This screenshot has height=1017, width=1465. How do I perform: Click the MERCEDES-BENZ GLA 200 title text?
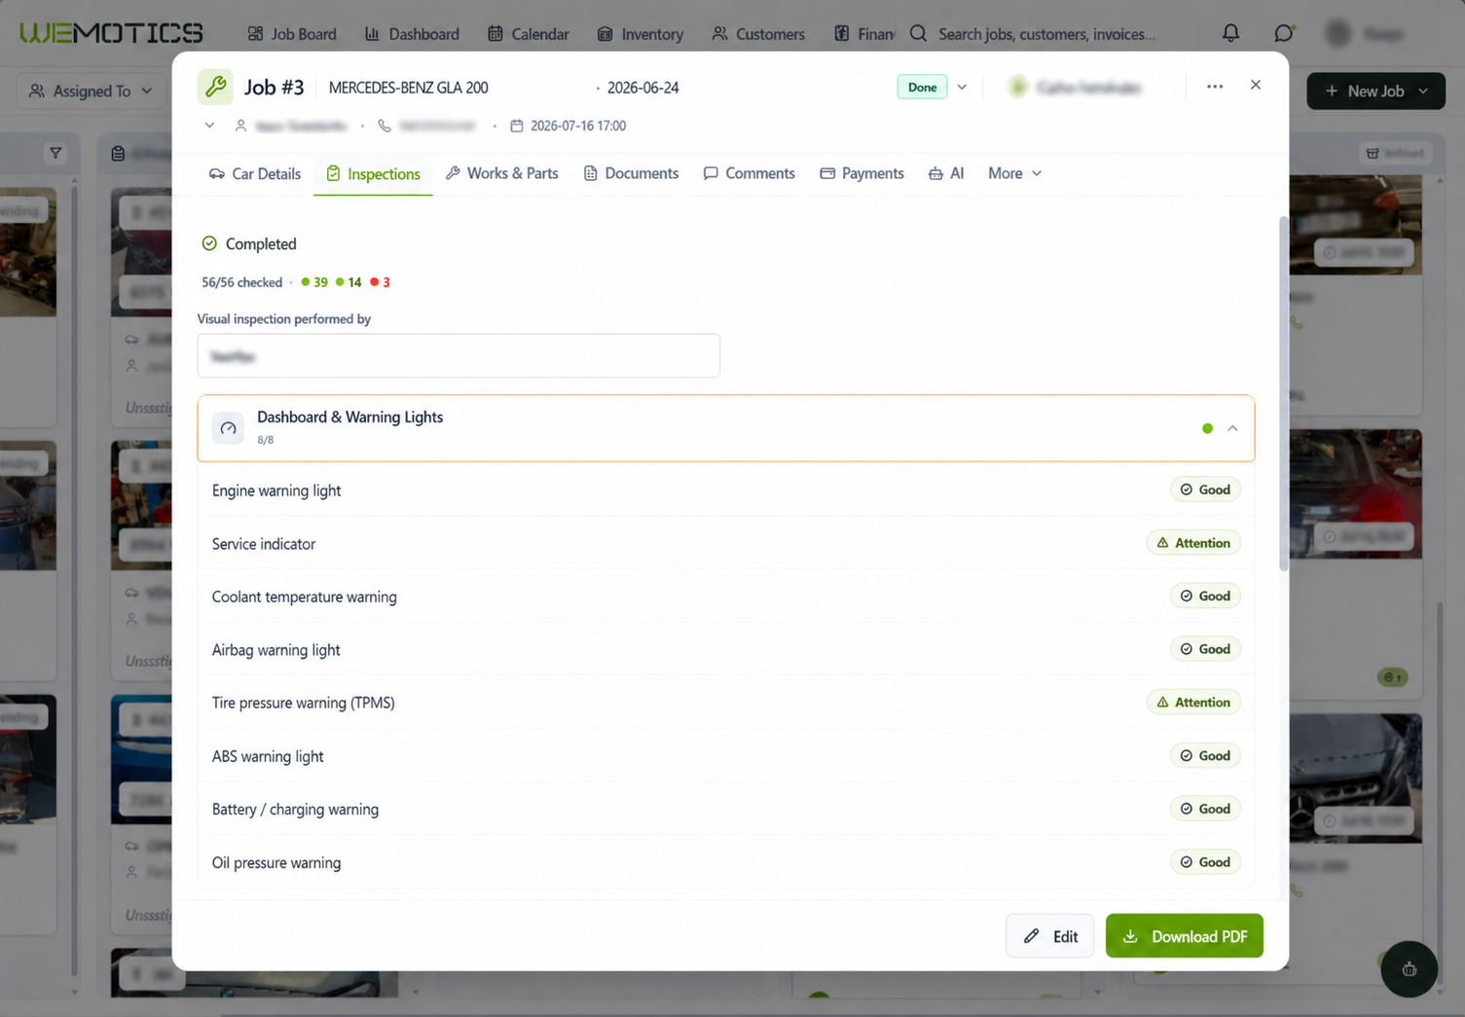pos(409,88)
